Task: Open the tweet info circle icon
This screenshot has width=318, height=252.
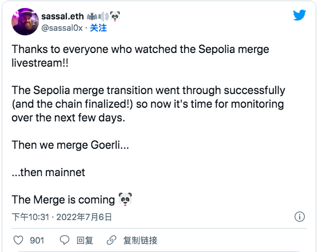Action: point(300,217)
